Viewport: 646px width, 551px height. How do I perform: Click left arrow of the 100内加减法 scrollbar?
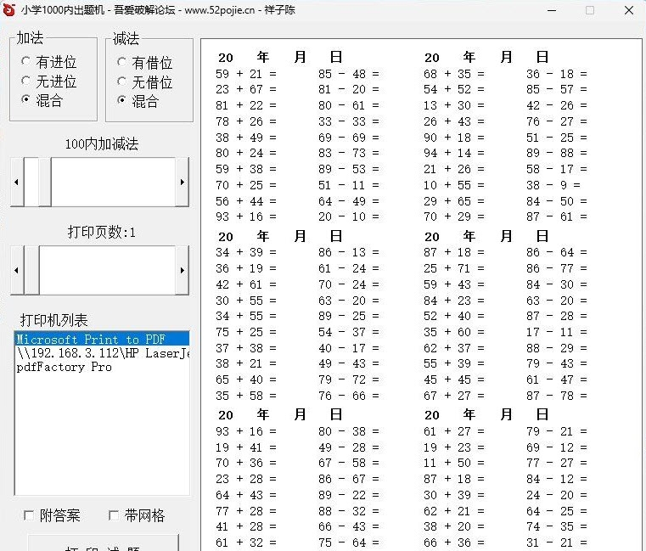coord(16,183)
